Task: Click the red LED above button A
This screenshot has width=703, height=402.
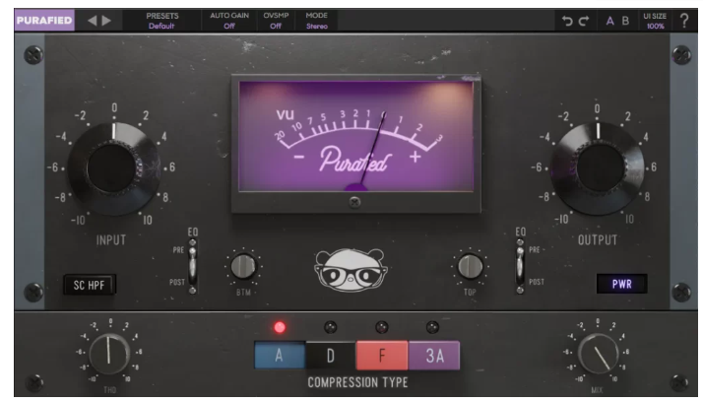Action: pos(280,327)
